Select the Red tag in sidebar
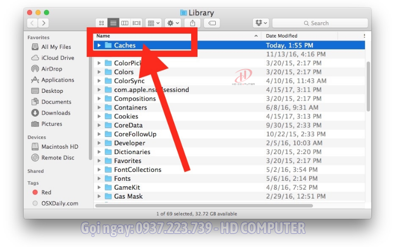 (46, 193)
